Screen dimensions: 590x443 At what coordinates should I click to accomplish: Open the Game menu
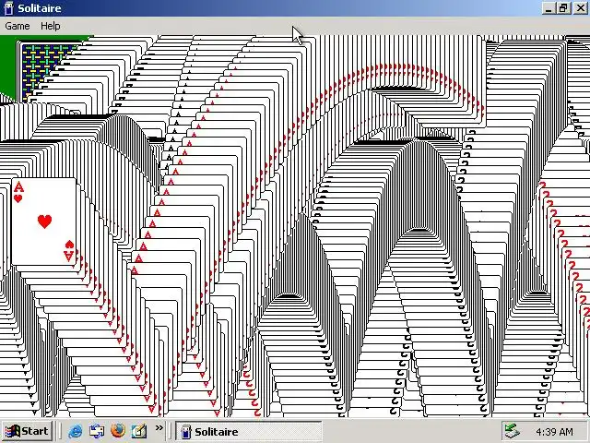click(x=18, y=26)
